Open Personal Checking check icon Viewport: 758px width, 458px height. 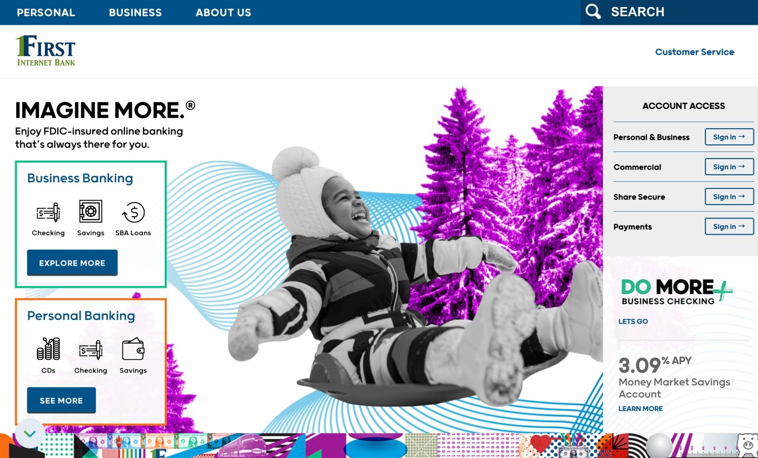click(x=91, y=349)
